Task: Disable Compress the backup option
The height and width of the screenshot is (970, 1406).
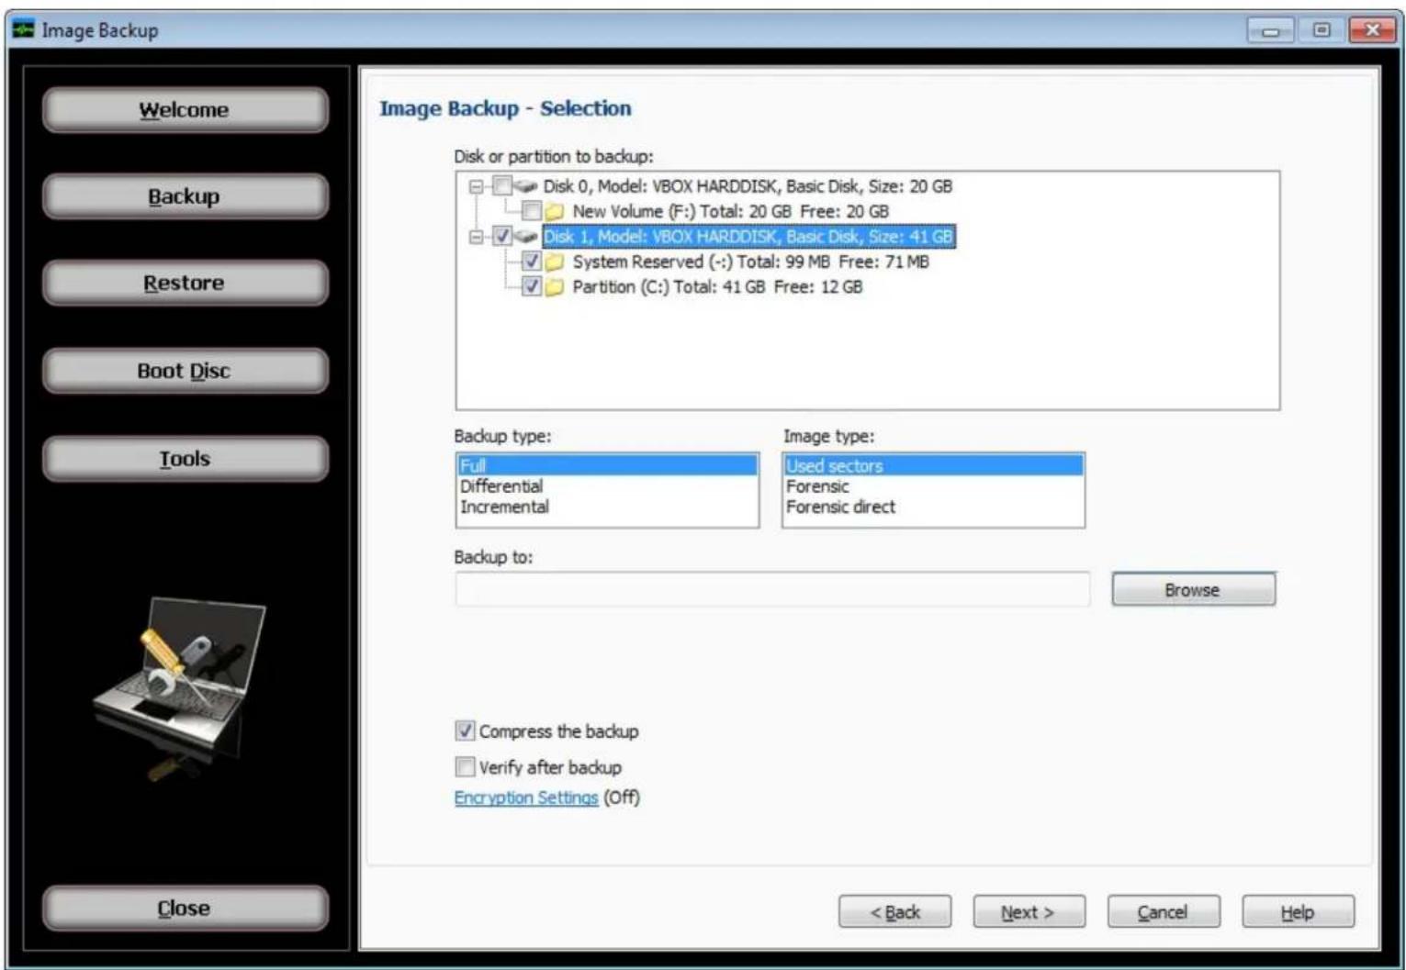Action: click(x=466, y=730)
